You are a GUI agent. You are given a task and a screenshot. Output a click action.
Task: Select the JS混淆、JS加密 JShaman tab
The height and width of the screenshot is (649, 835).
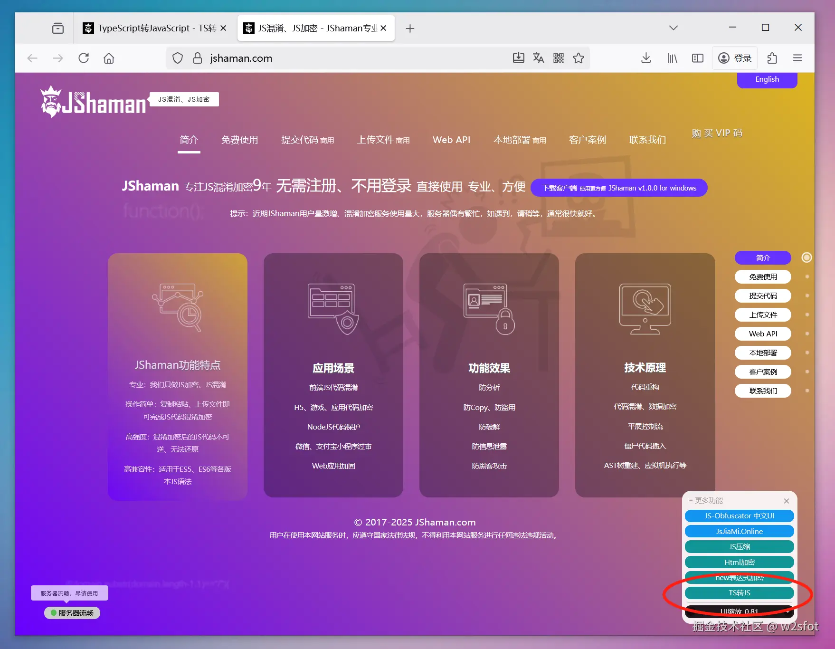315,29
